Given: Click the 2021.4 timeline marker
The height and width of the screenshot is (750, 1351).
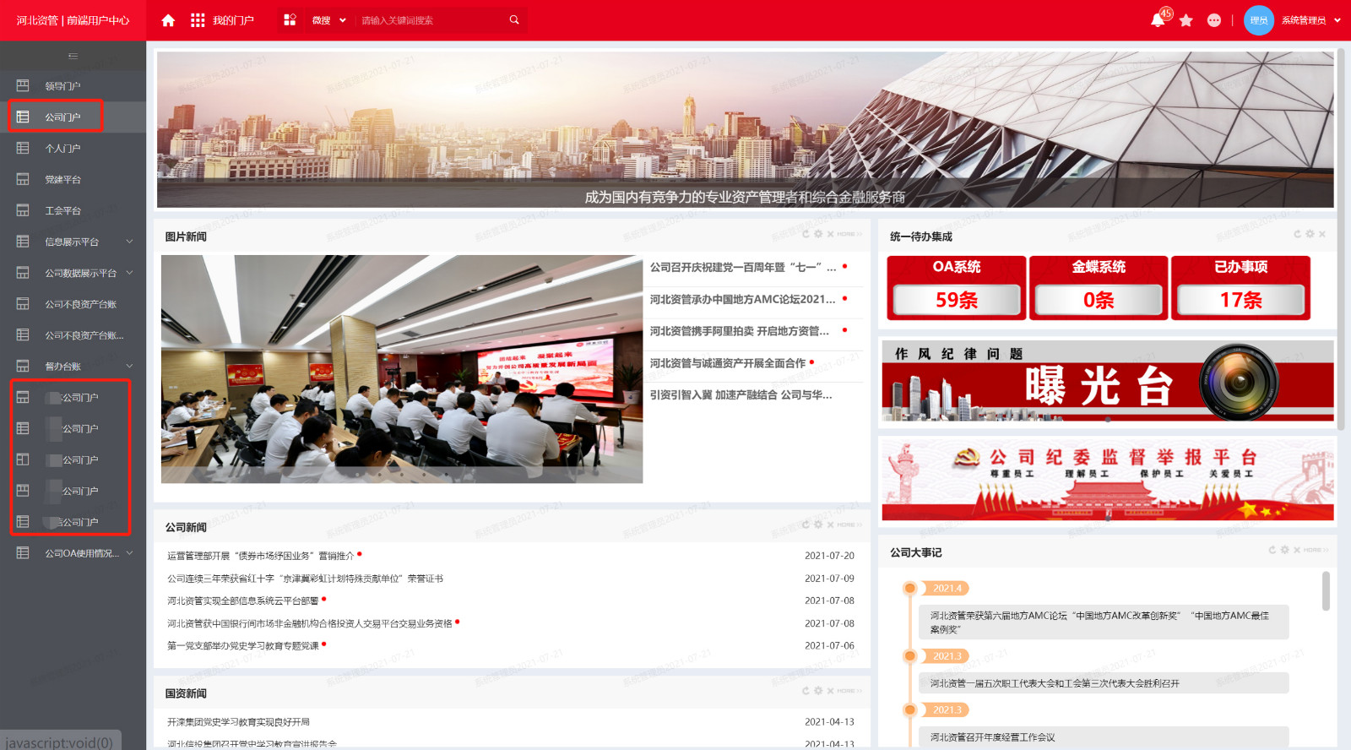Looking at the screenshot, I should pos(947,588).
